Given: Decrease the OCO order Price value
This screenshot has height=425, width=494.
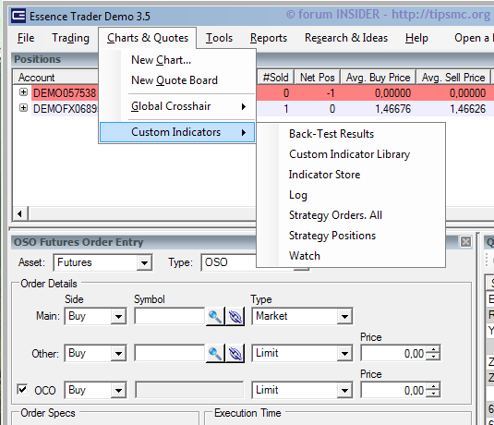Looking at the screenshot, I should point(434,395).
